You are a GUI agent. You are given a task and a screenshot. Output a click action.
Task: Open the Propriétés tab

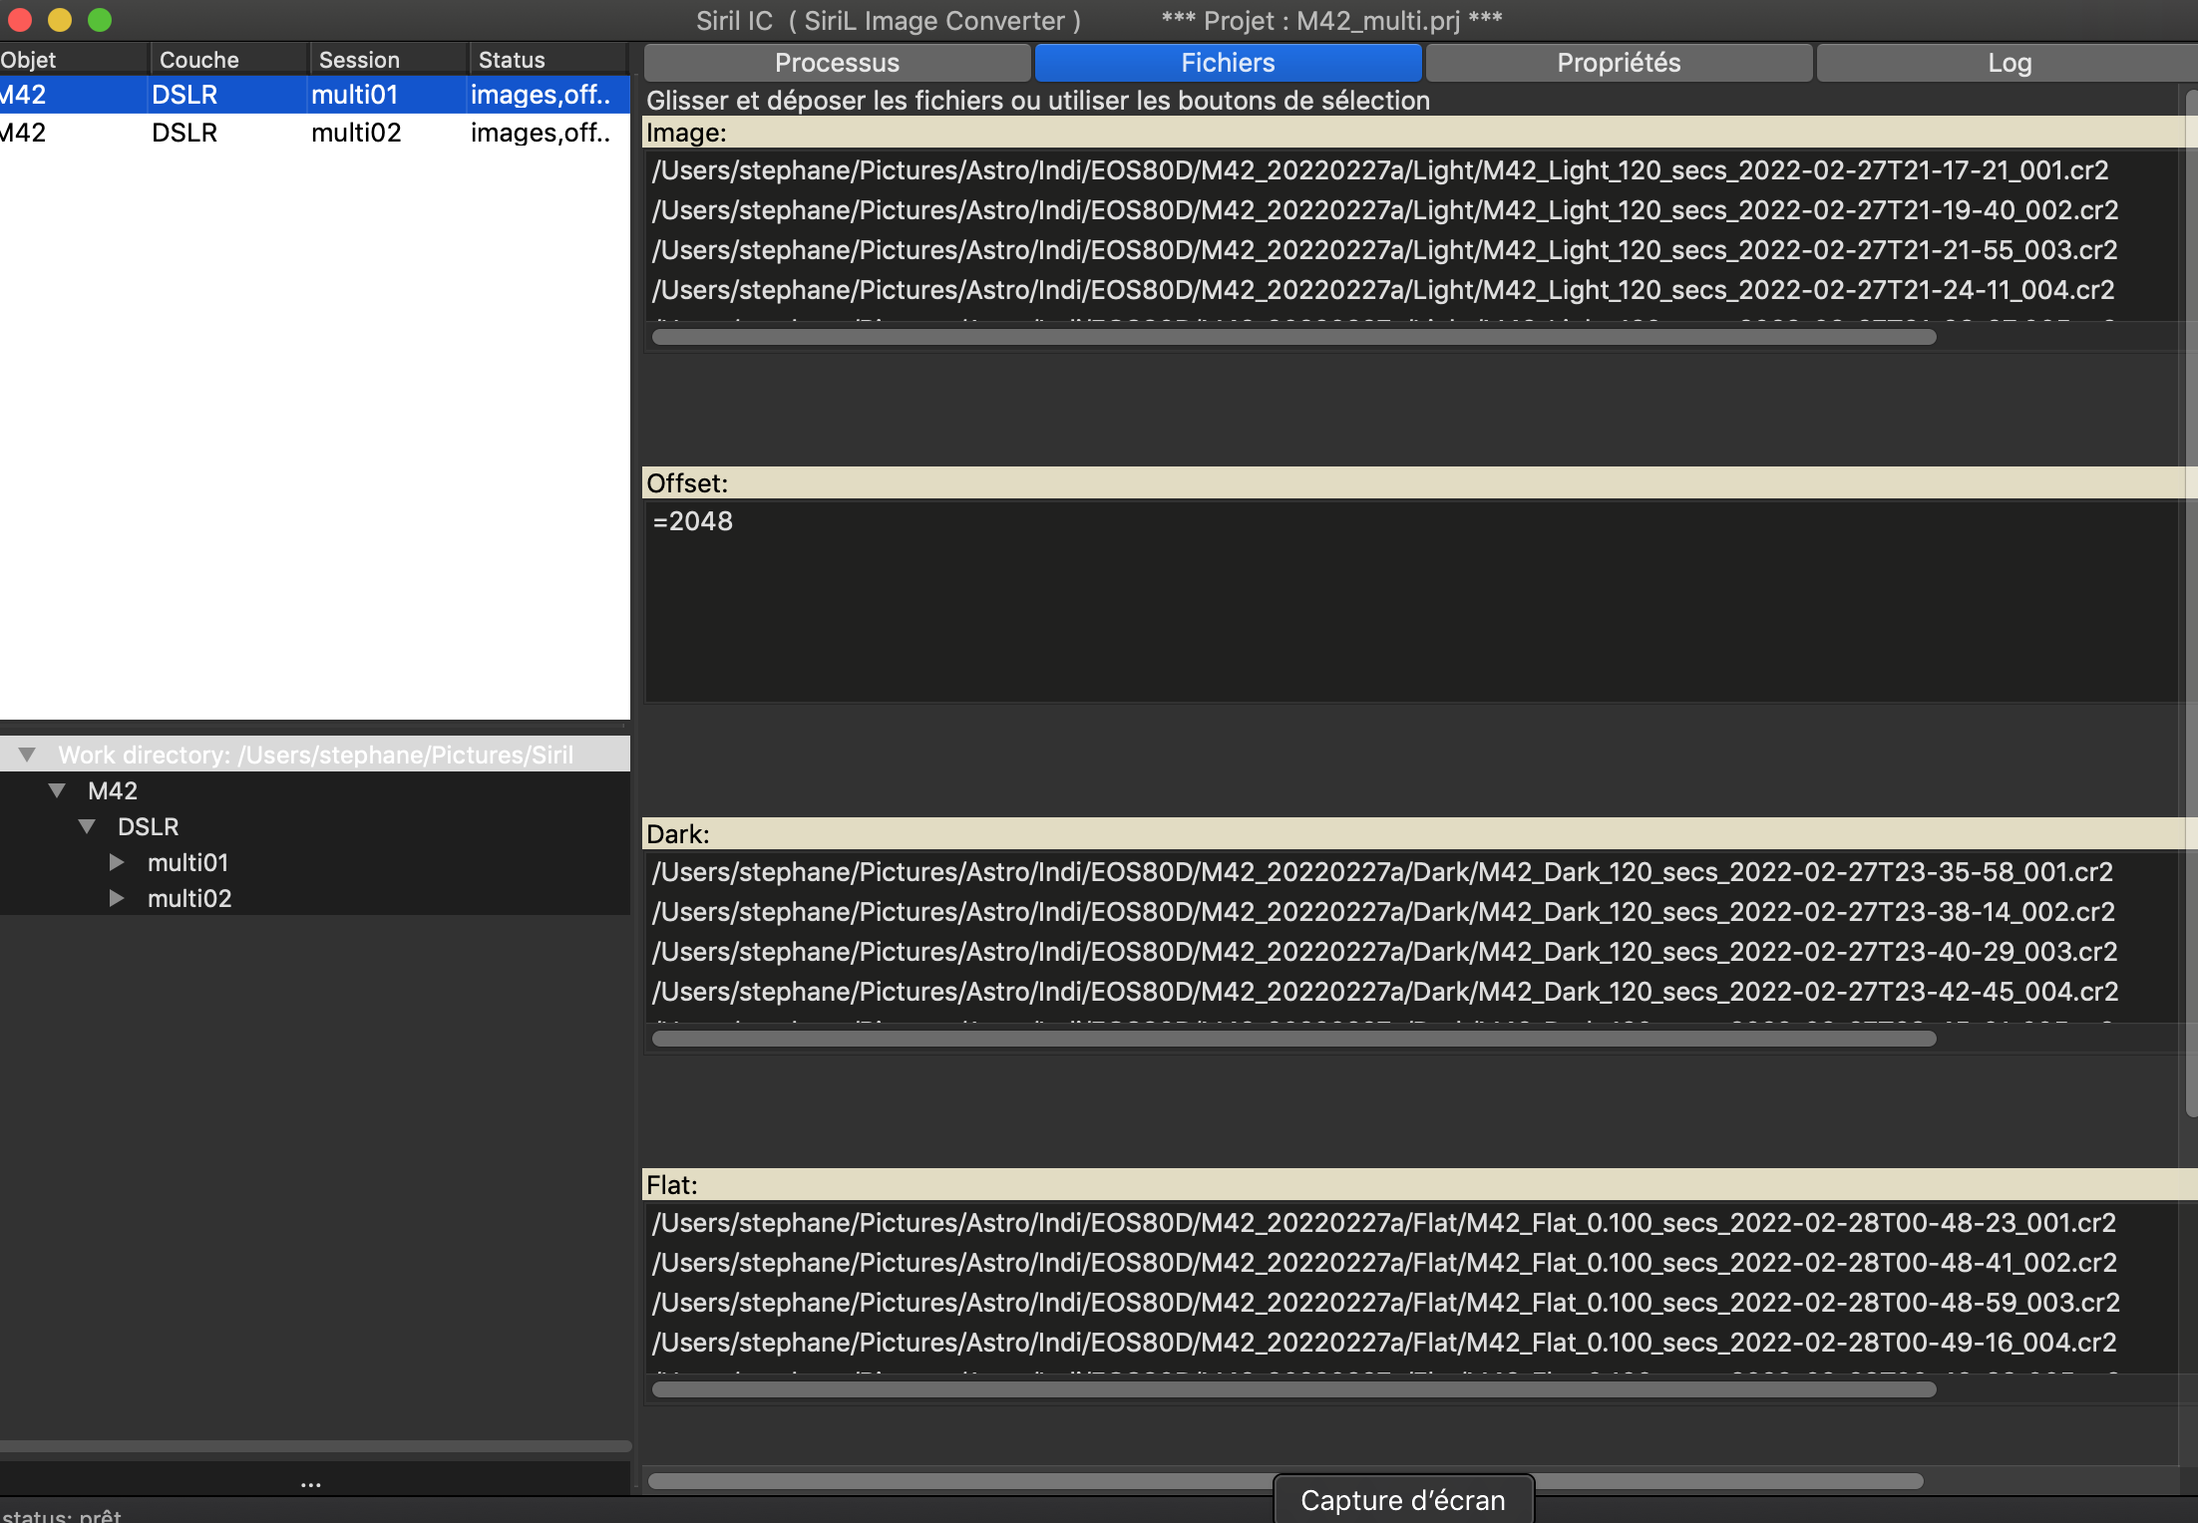coord(1618,63)
